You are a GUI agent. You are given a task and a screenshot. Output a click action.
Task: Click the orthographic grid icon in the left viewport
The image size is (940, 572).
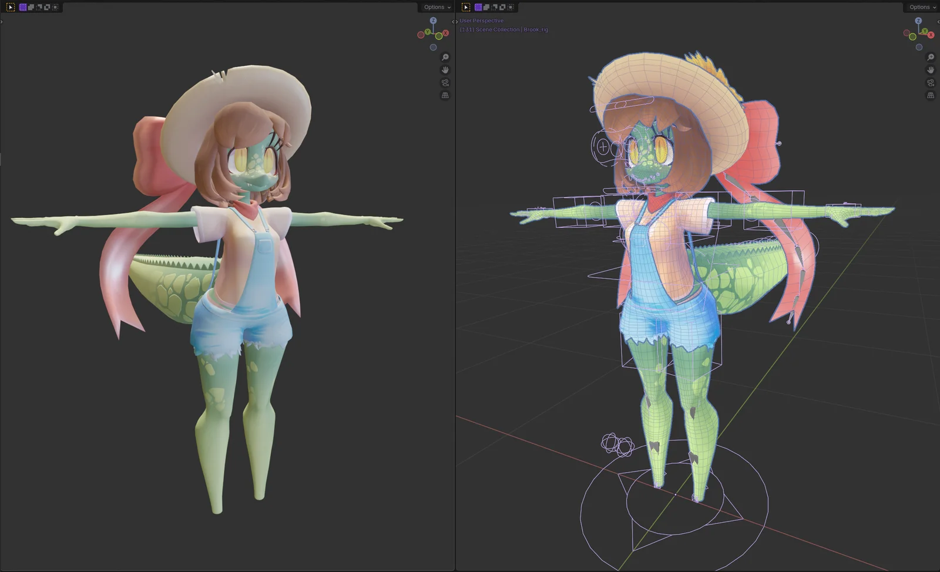point(445,96)
